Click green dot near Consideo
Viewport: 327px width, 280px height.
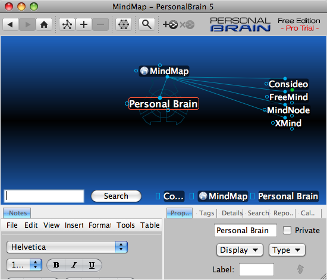pos(292,90)
